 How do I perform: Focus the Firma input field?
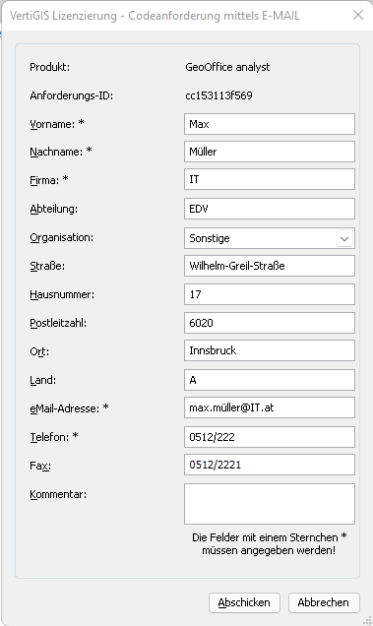click(270, 179)
